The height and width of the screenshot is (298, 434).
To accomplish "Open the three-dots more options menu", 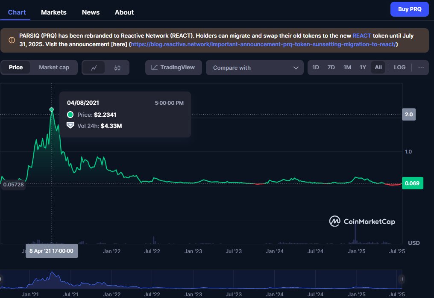I will pyautogui.click(x=421, y=67).
